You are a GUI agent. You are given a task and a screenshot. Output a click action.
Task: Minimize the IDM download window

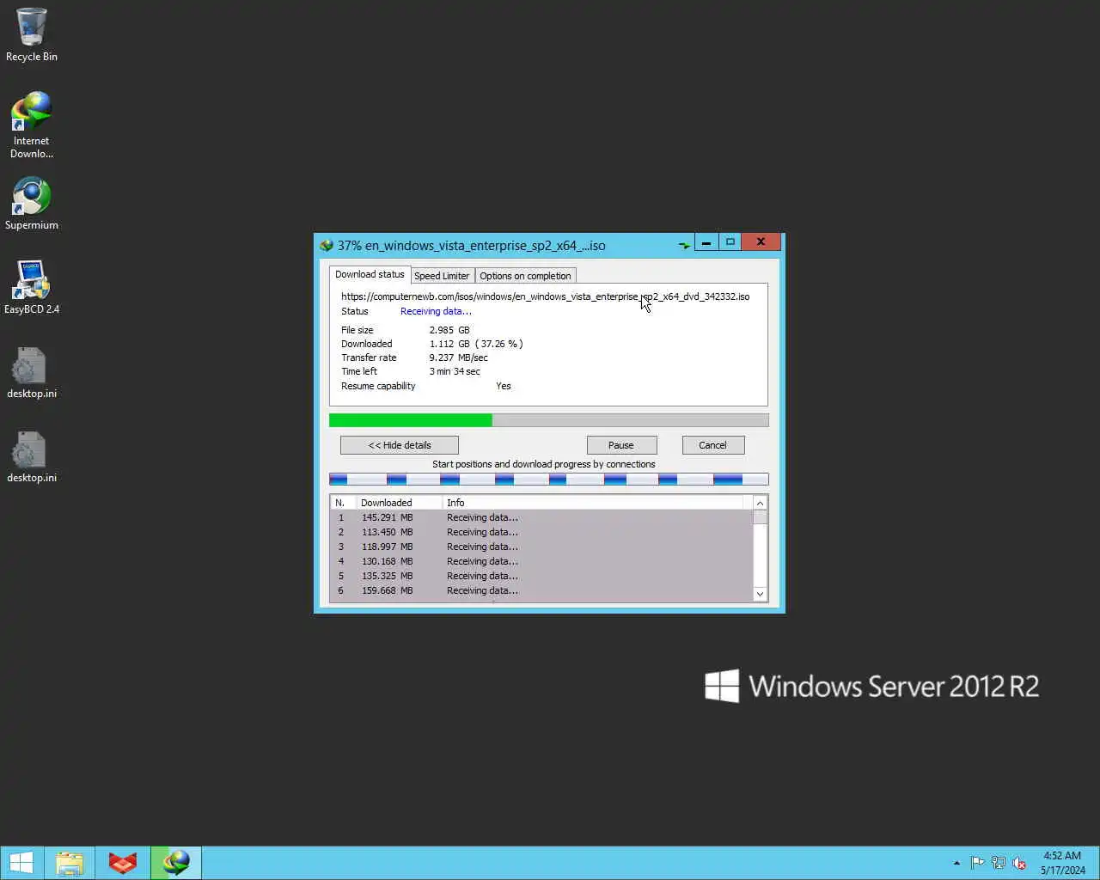706,242
